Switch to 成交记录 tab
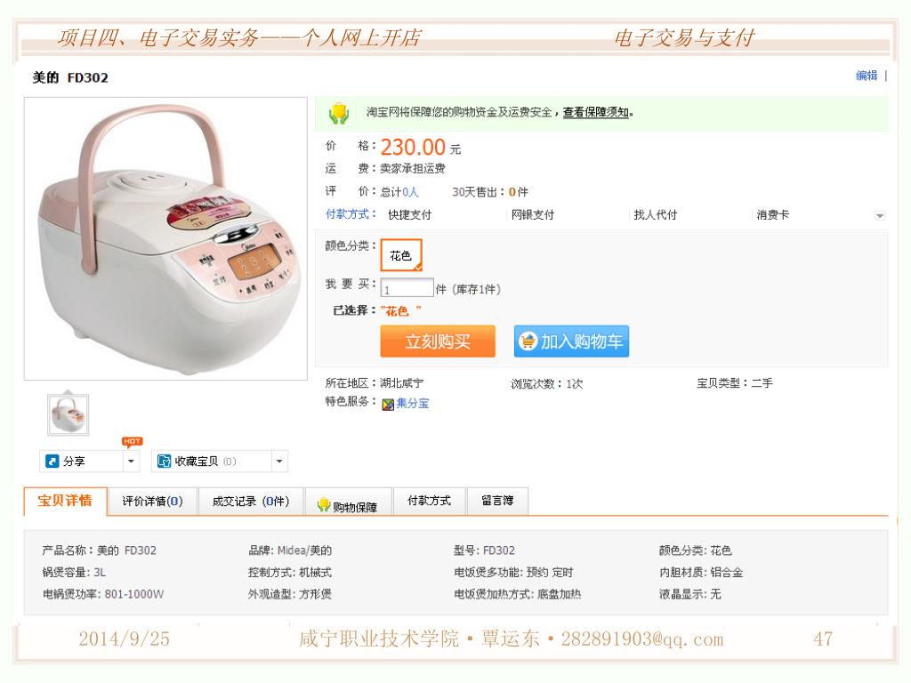911x683 pixels. [x=250, y=502]
